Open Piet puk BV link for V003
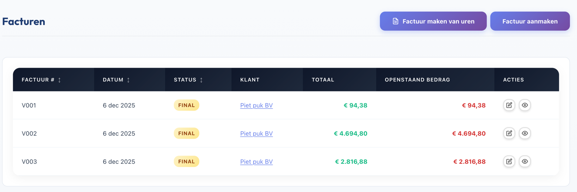The height and width of the screenshot is (192, 577). point(256,162)
